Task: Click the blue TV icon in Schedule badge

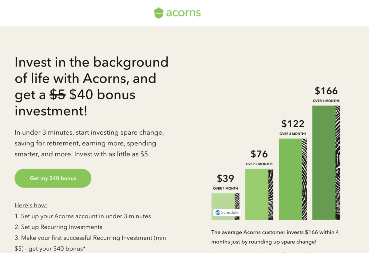Action: tap(218, 213)
